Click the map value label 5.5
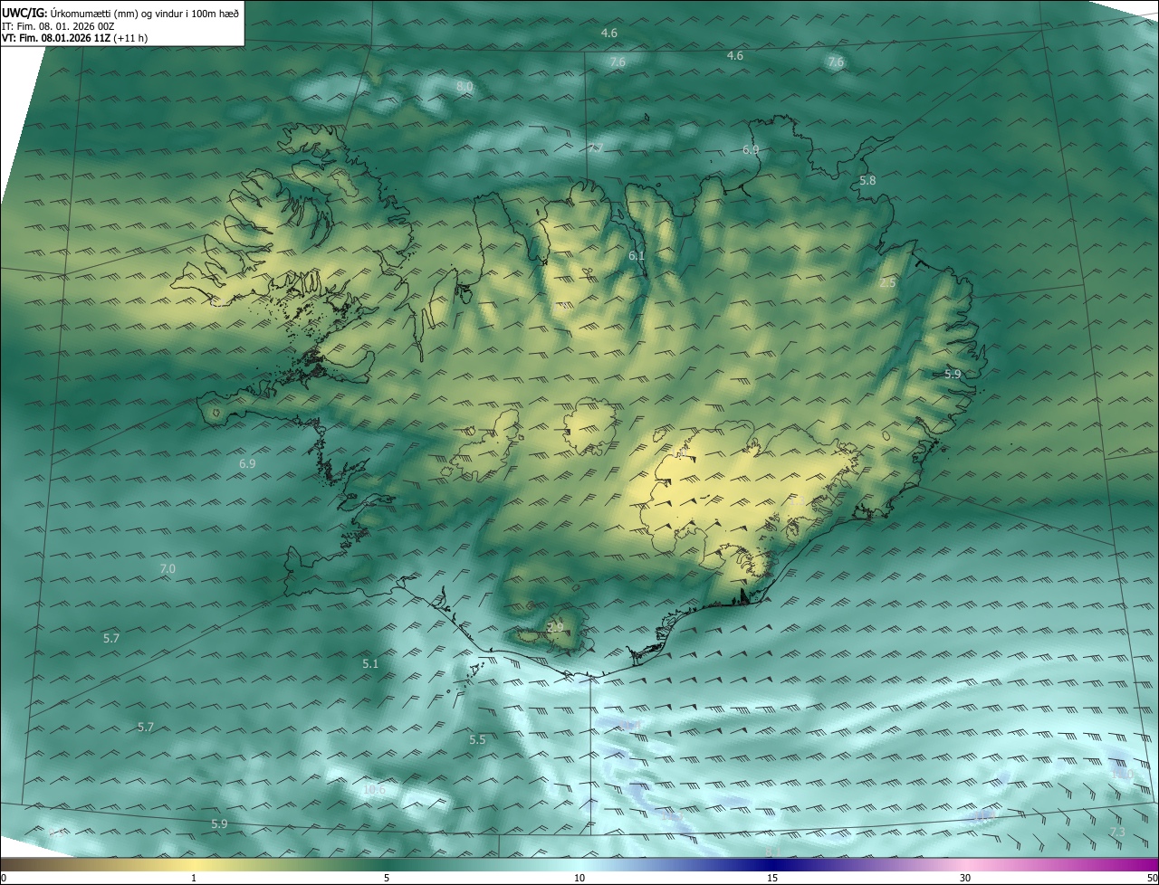This screenshot has height=885, width=1159. 477,740
